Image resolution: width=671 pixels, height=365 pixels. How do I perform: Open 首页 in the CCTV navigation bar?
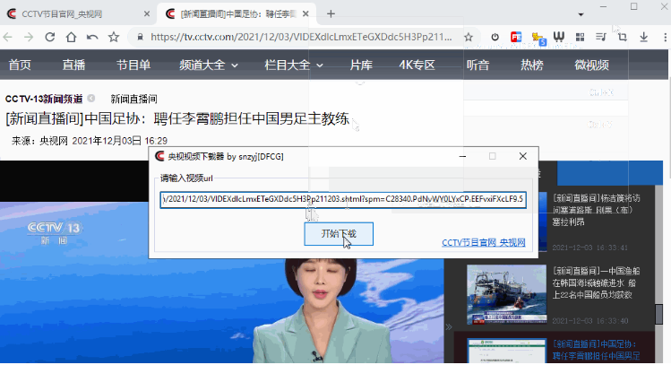(20, 65)
